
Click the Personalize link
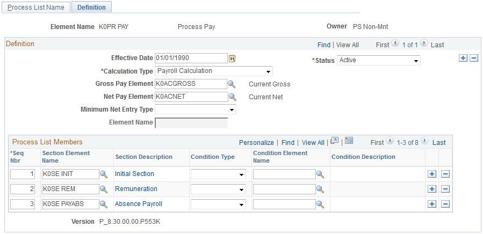pyautogui.click(x=256, y=143)
